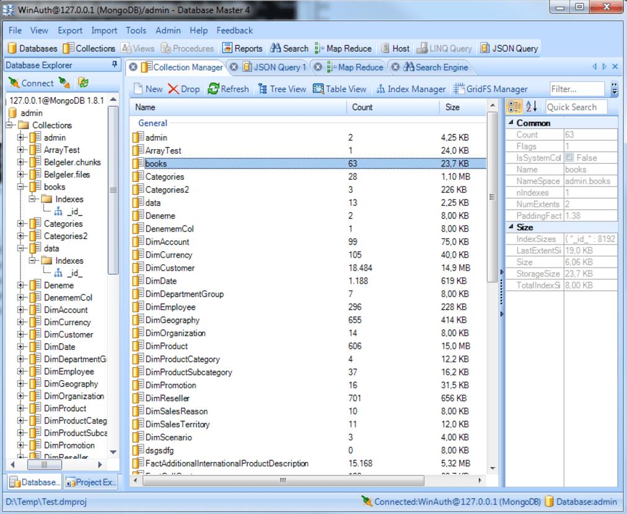Close the JSON Query 1 tab
627x514 pixels.
coord(234,67)
